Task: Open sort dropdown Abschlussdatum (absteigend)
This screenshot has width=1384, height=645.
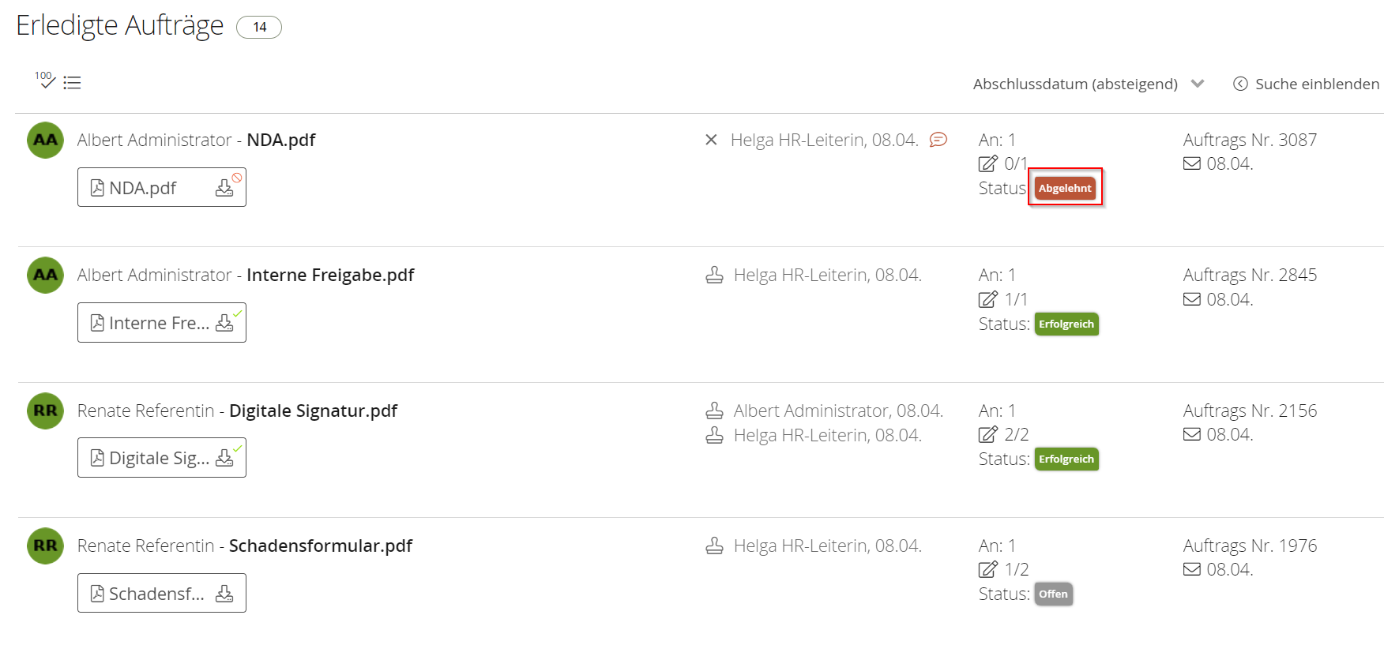Action: (1088, 84)
